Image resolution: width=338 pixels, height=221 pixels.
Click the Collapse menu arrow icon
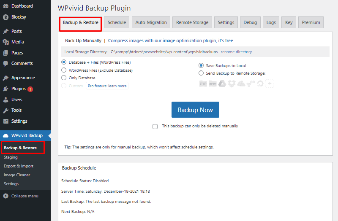click(6, 196)
